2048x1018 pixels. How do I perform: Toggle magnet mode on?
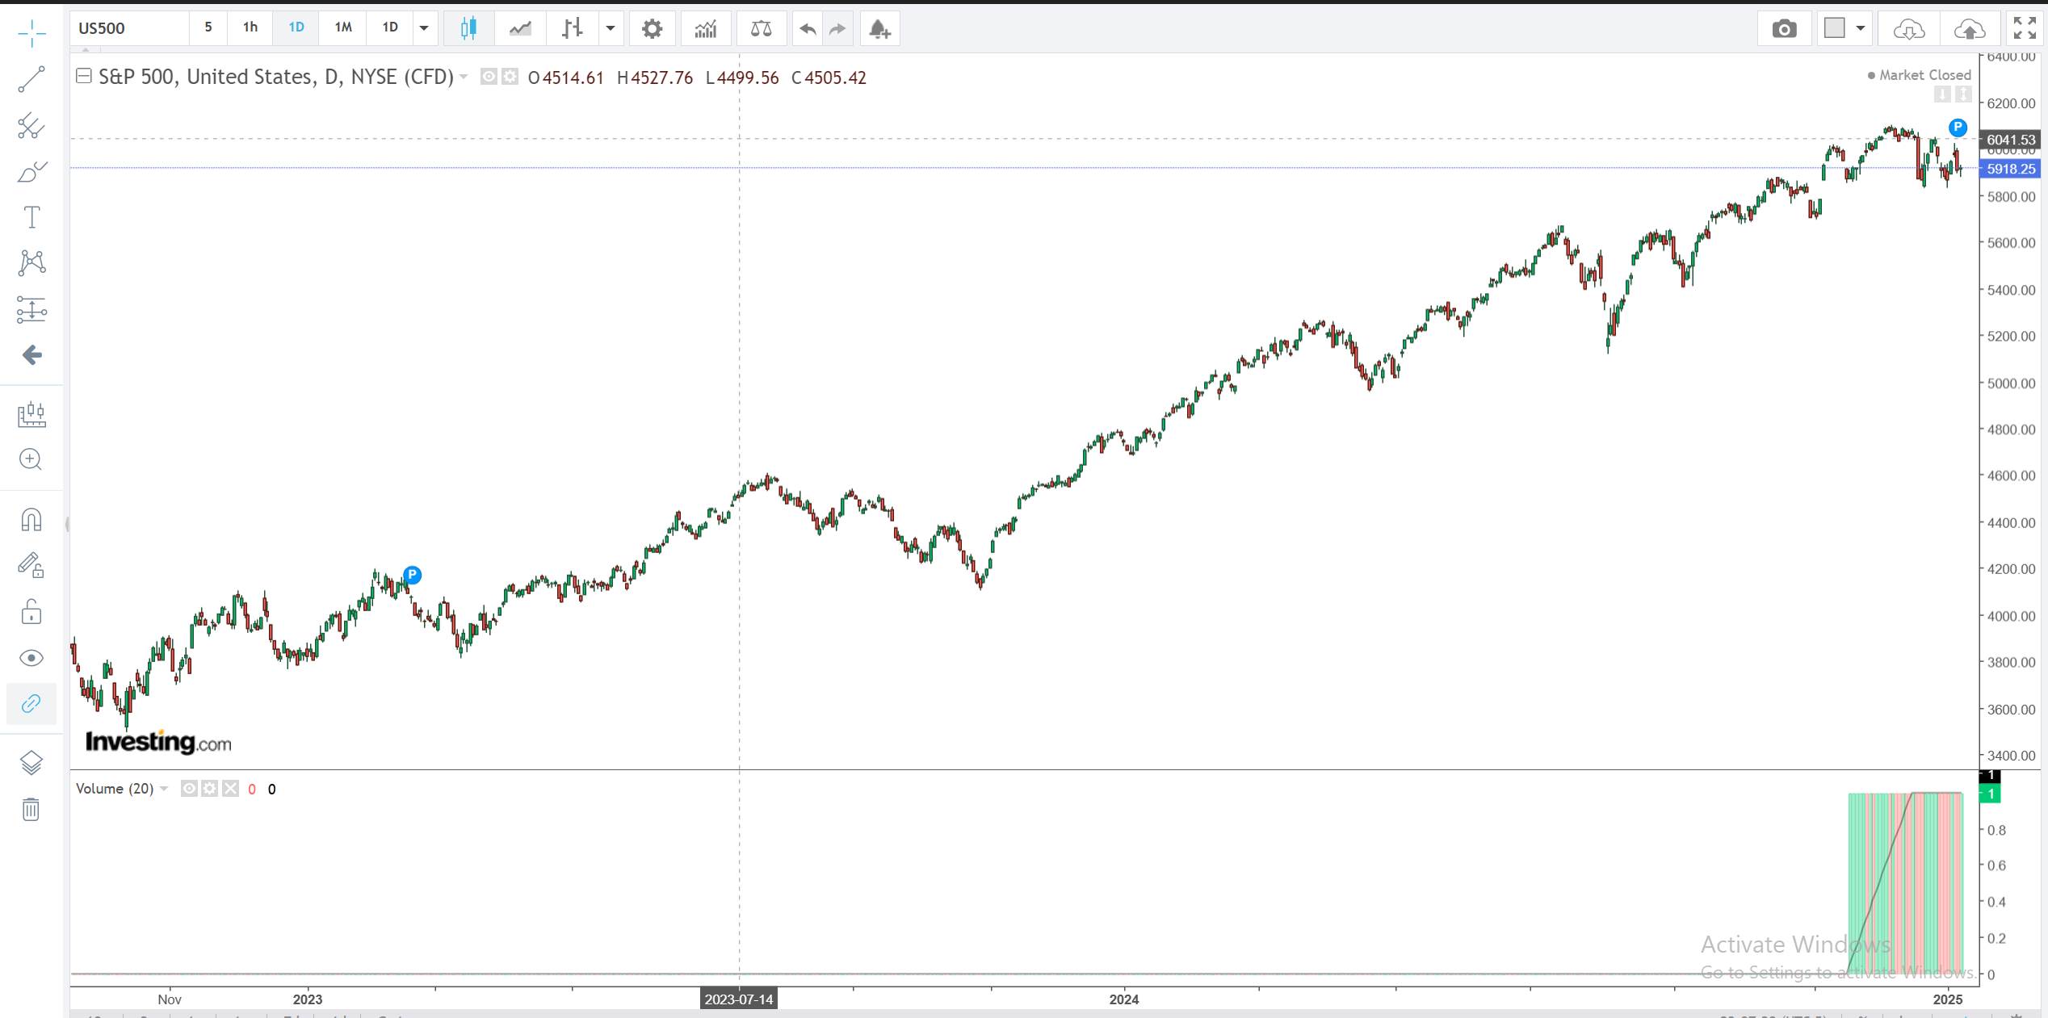[31, 520]
